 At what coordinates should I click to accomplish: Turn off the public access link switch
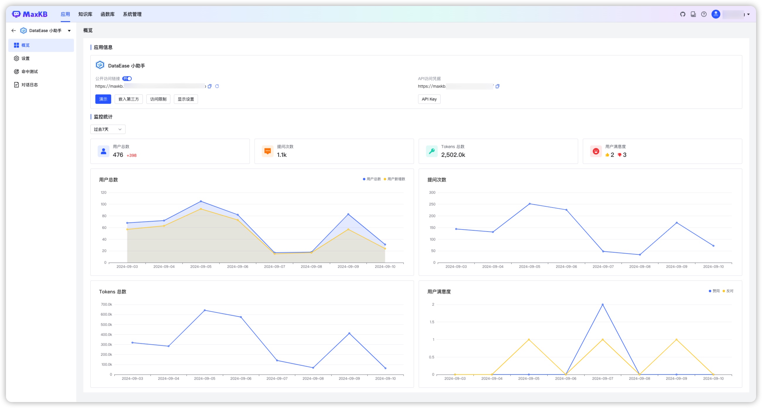coord(127,79)
